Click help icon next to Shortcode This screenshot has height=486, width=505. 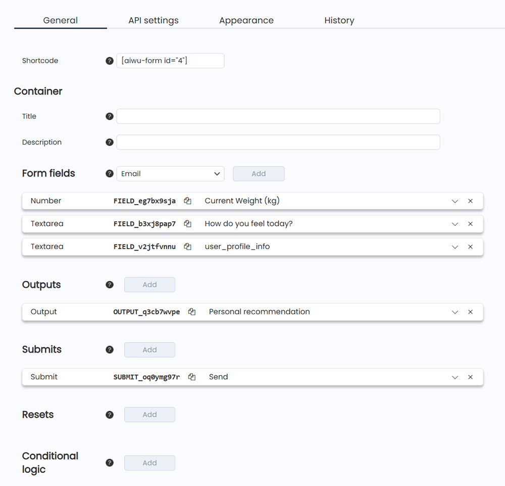110,61
